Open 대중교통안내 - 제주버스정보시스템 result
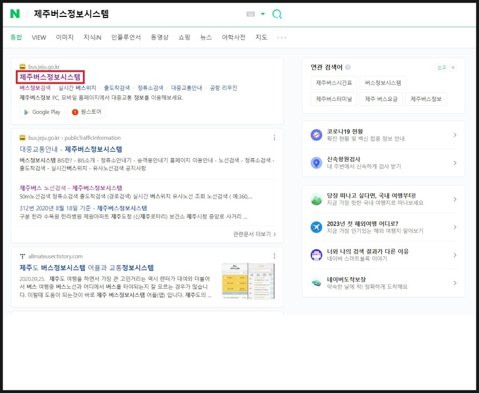Image resolution: width=479 pixels, height=393 pixels. pos(71,149)
